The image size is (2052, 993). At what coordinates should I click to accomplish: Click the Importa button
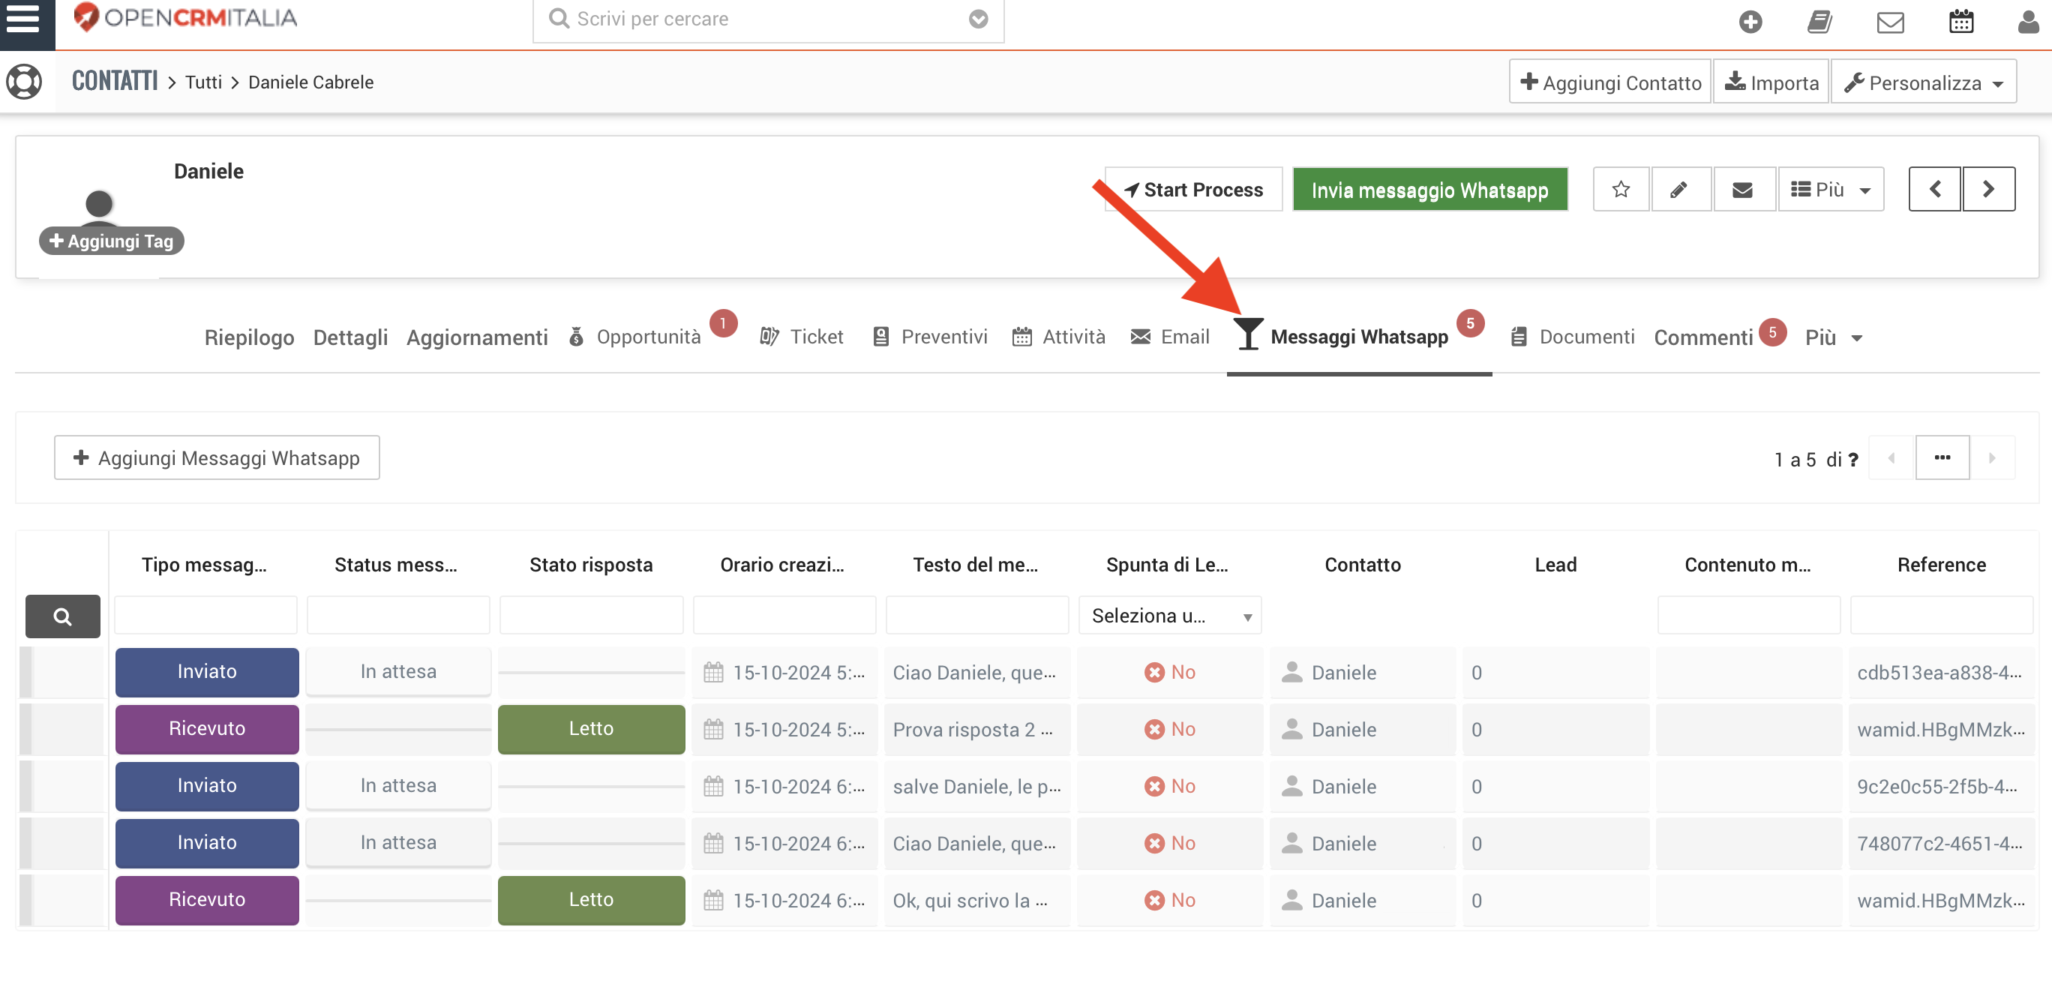point(1771,82)
